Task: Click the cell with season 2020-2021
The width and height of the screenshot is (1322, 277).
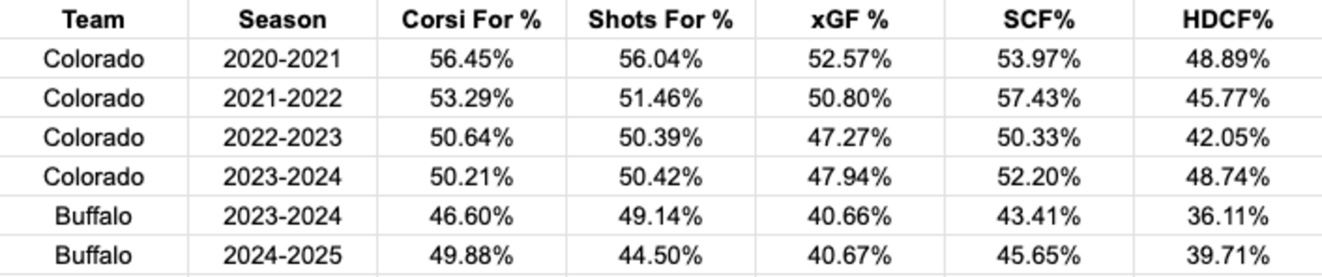Action: pyautogui.click(x=282, y=59)
